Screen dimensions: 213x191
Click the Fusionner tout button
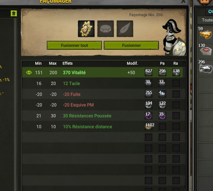[74, 45]
